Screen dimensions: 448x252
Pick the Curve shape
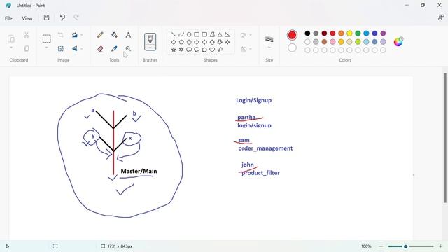pos(181,34)
